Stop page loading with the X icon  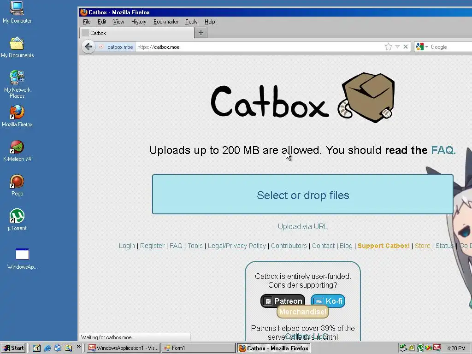coord(406,47)
